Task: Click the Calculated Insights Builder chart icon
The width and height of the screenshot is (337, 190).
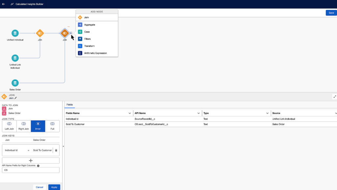Action: coord(12,4)
